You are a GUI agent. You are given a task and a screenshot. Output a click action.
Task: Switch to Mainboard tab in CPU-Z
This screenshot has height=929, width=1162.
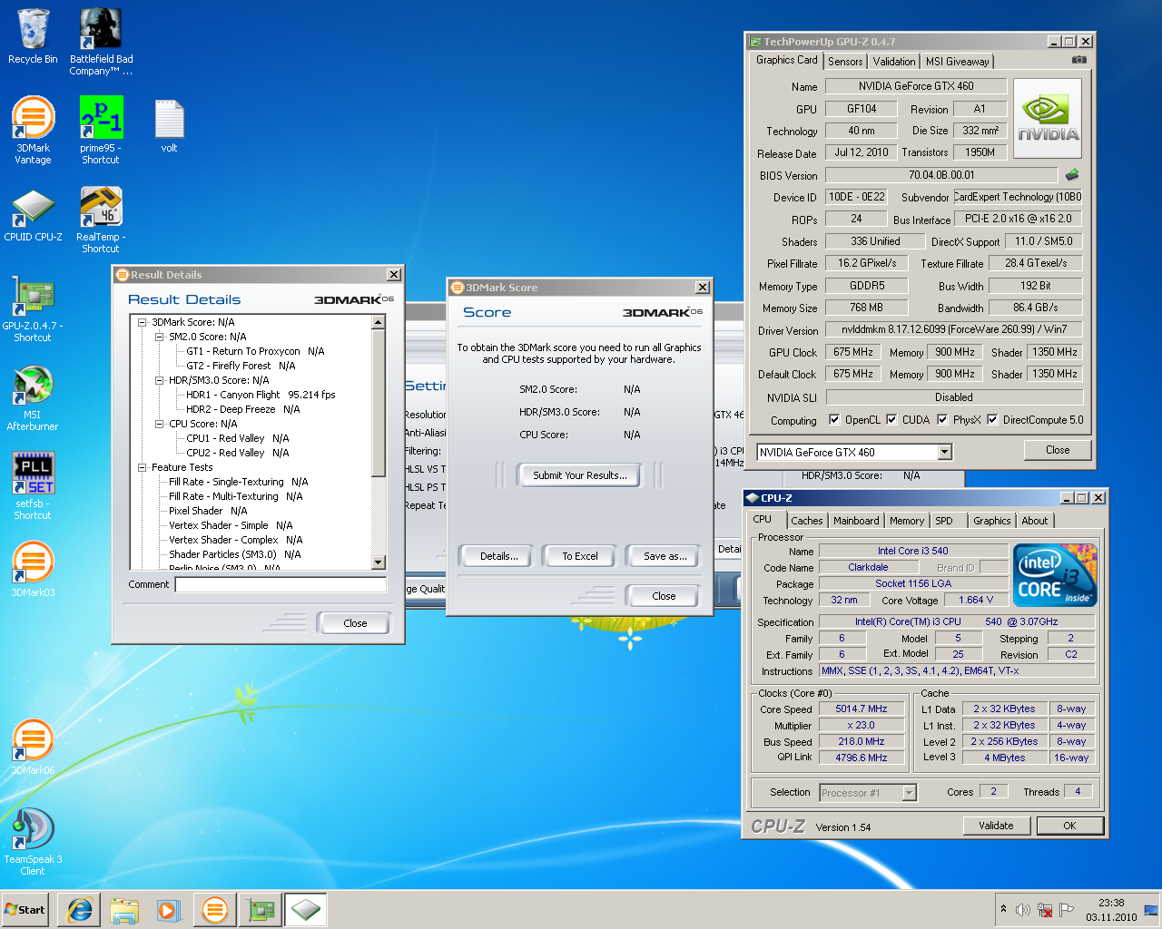tap(856, 521)
